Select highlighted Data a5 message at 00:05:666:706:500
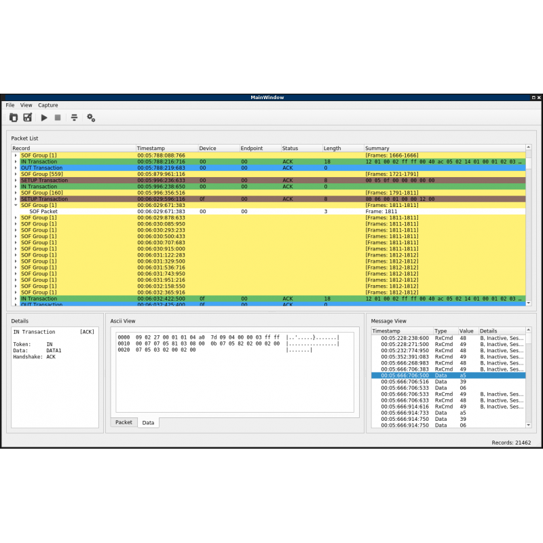The image size is (543, 543). click(449, 376)
